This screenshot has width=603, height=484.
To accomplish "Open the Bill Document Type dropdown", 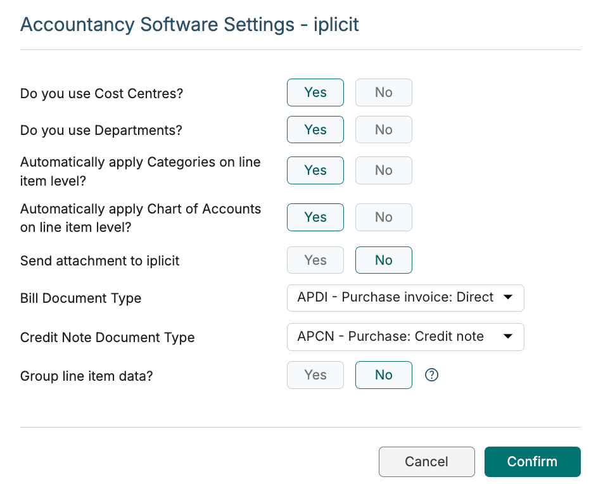I will click(x=405, y=298).
